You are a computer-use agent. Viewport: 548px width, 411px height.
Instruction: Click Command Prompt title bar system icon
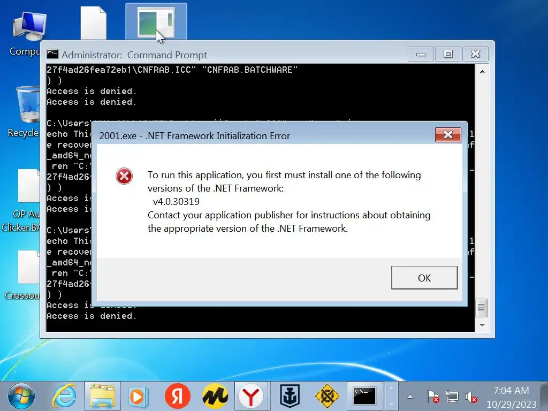click(52, 54)
